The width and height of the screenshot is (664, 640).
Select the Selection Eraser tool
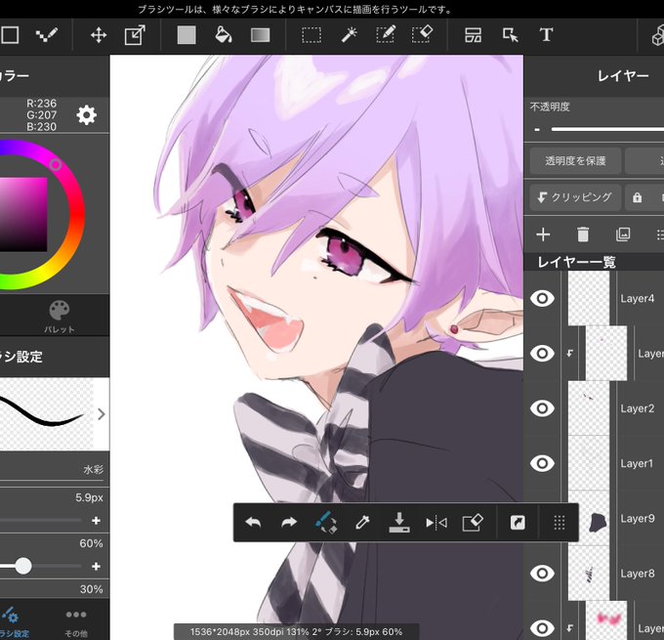pyautogui.click(x=422, y=34)
